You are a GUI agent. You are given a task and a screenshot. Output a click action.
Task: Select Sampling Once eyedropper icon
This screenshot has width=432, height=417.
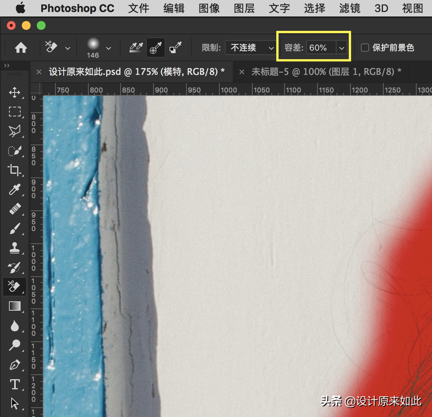tap(156, 48)
